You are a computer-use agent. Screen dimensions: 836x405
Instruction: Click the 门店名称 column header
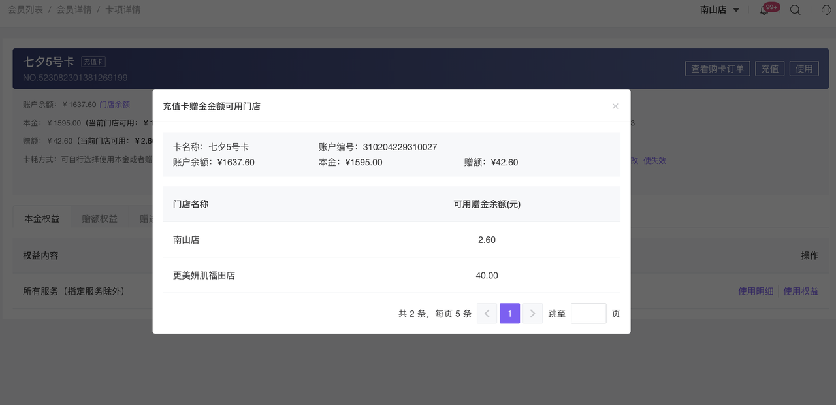[x=191, y=204]
